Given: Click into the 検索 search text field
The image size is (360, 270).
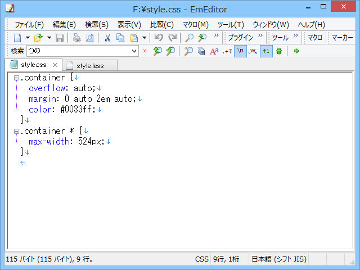Looking at the screenshot, I should point(79,51).
